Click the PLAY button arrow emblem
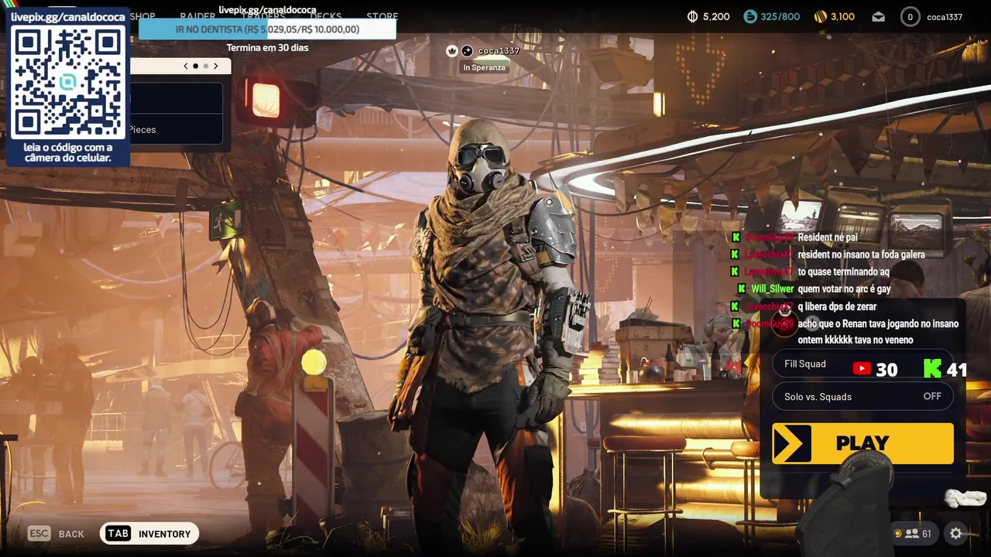This screenshot has width=991, height=557. point(791,443)
